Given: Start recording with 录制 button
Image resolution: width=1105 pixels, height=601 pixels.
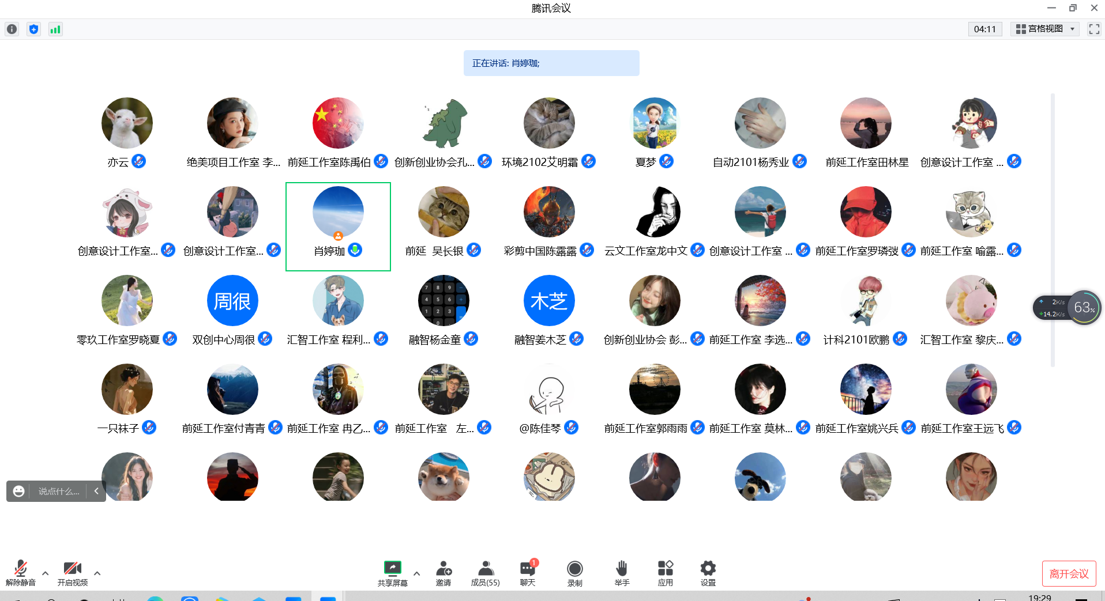Looking at the screenshot, I should tap(574, 573).
